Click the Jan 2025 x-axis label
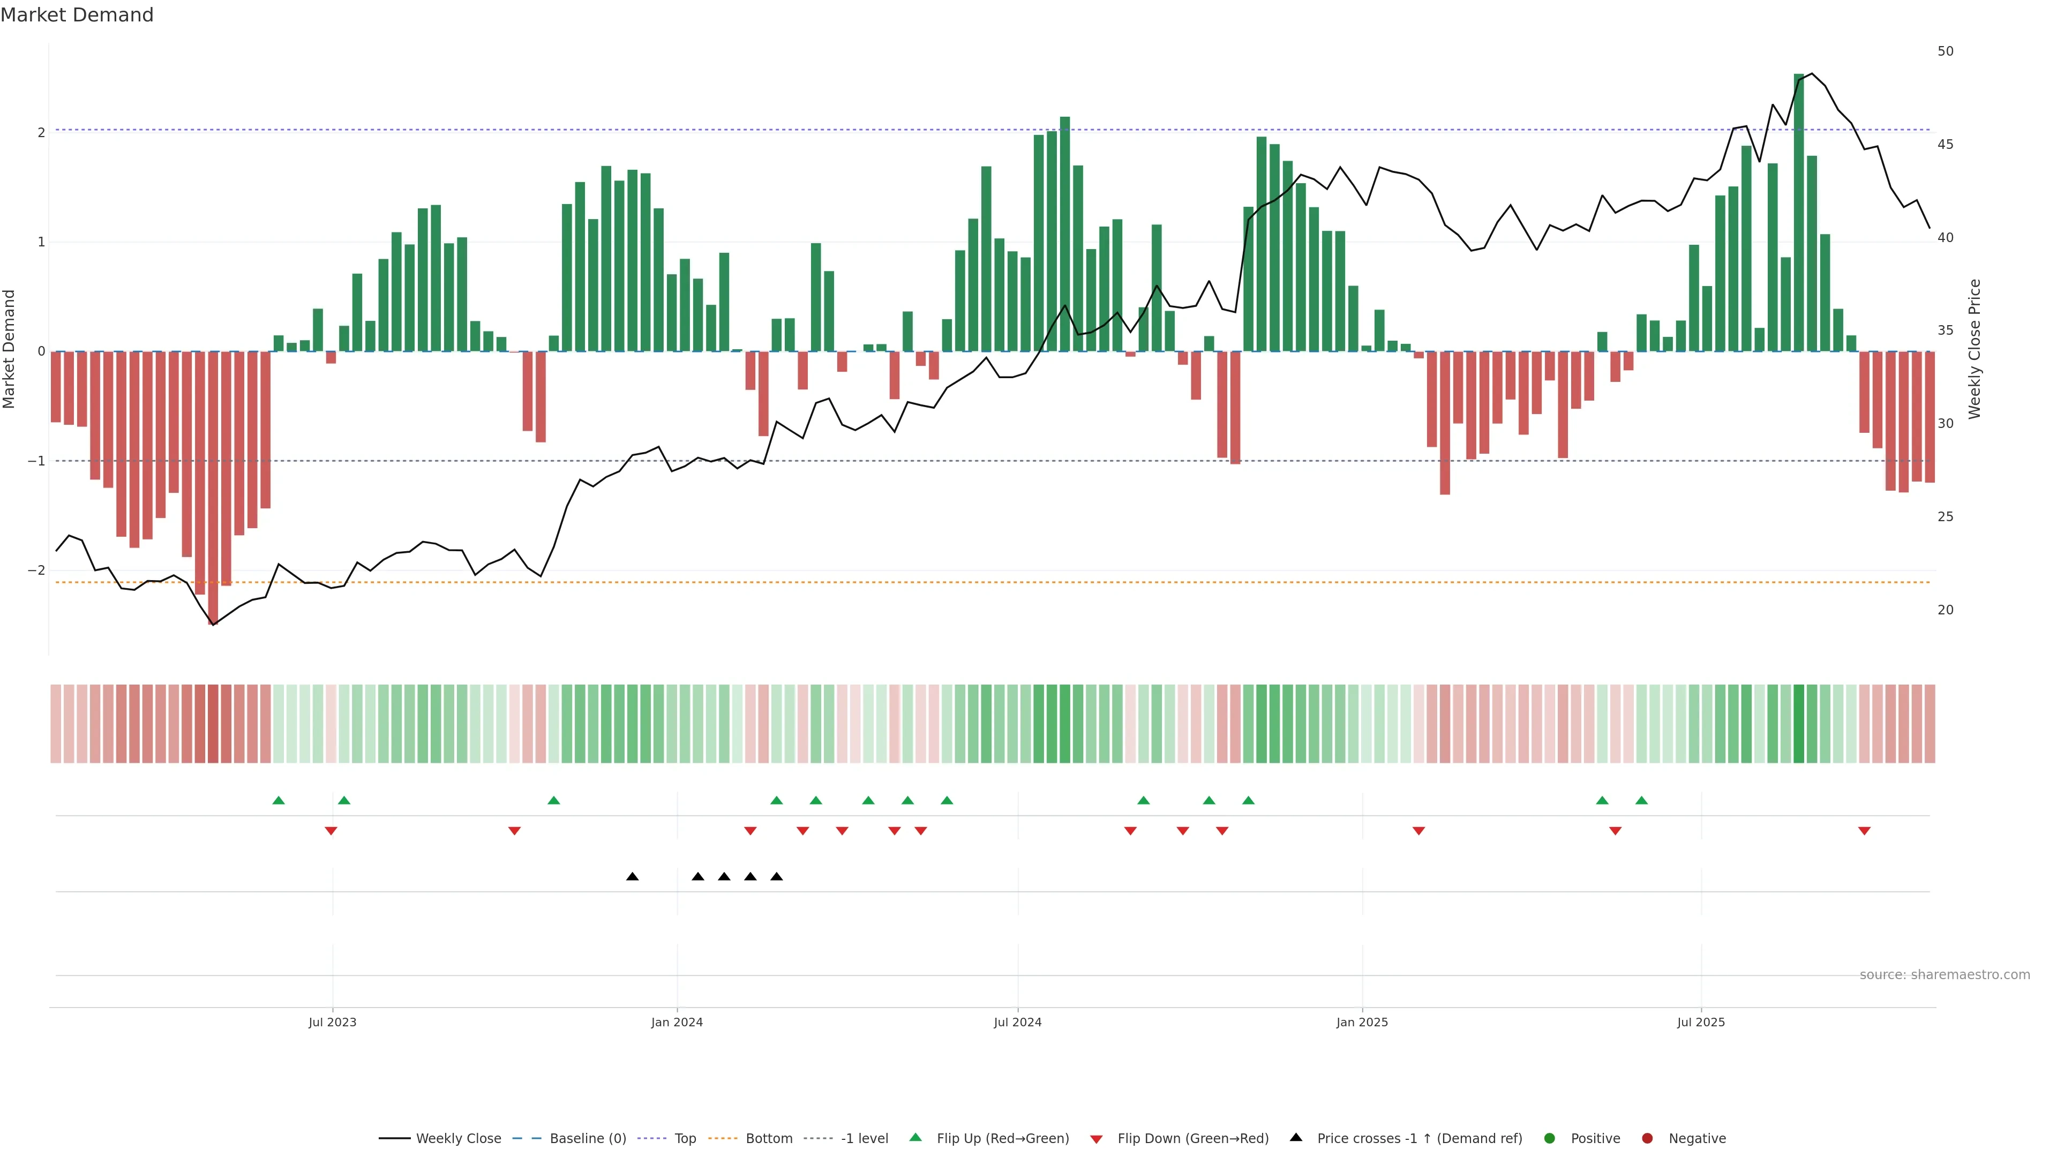The image size is (2057, 1157). (1362, 1023)
